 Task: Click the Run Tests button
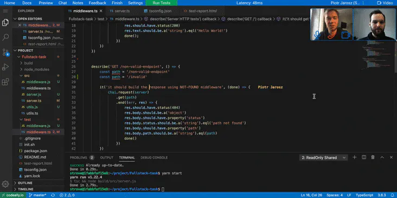pyautogui.click(x=162, y=3)
